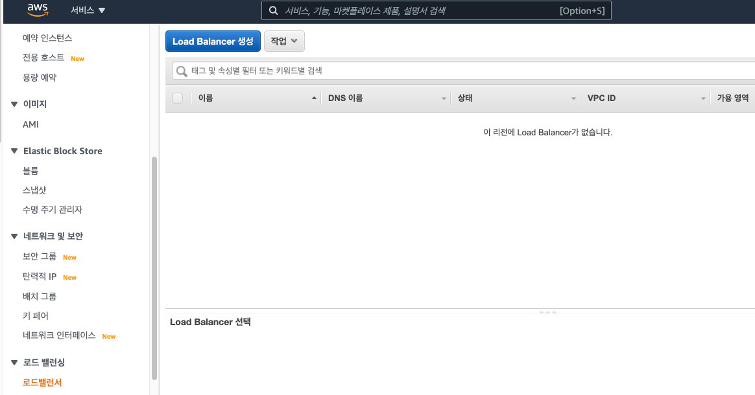This screenshot has height=395, width=755.
Task: Click the AWS logo icon
Action: point(38,10)
